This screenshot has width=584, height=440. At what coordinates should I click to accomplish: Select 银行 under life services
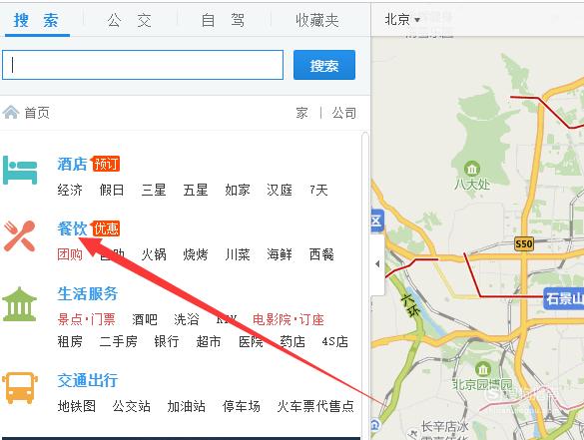coord(167,341)
